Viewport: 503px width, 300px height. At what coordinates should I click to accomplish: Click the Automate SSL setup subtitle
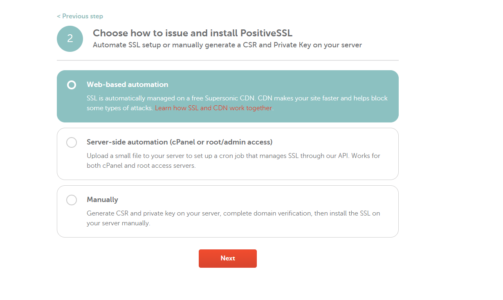[227, 45]
